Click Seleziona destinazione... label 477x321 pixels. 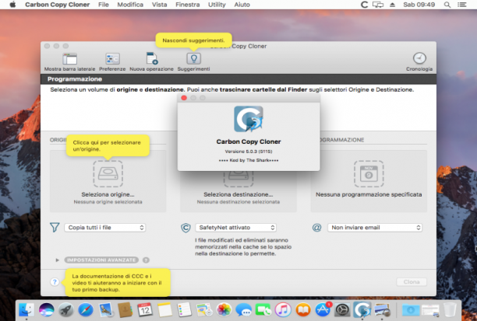pos(238,194)
